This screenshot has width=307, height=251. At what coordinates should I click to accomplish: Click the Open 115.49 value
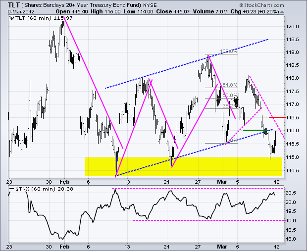[x=72, y=11]
